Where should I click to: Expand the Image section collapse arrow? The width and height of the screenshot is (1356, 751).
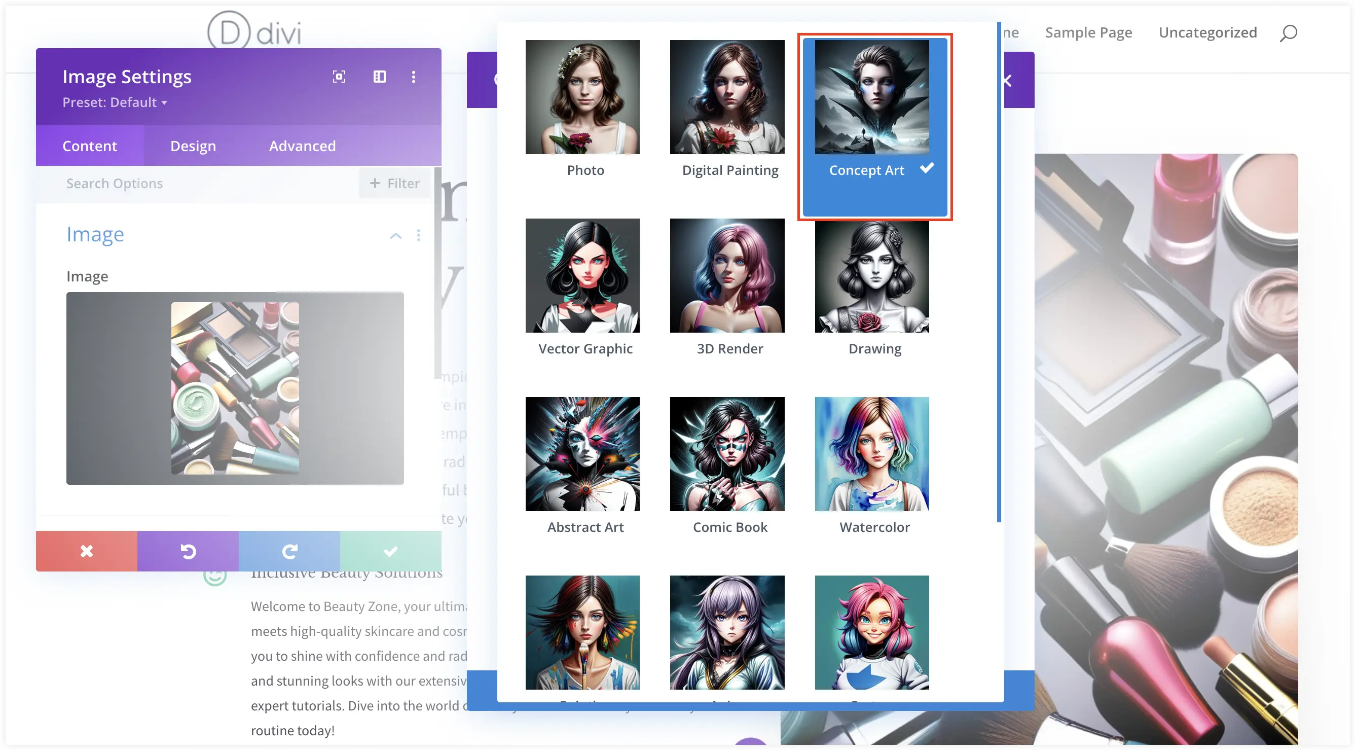[395, 235]
